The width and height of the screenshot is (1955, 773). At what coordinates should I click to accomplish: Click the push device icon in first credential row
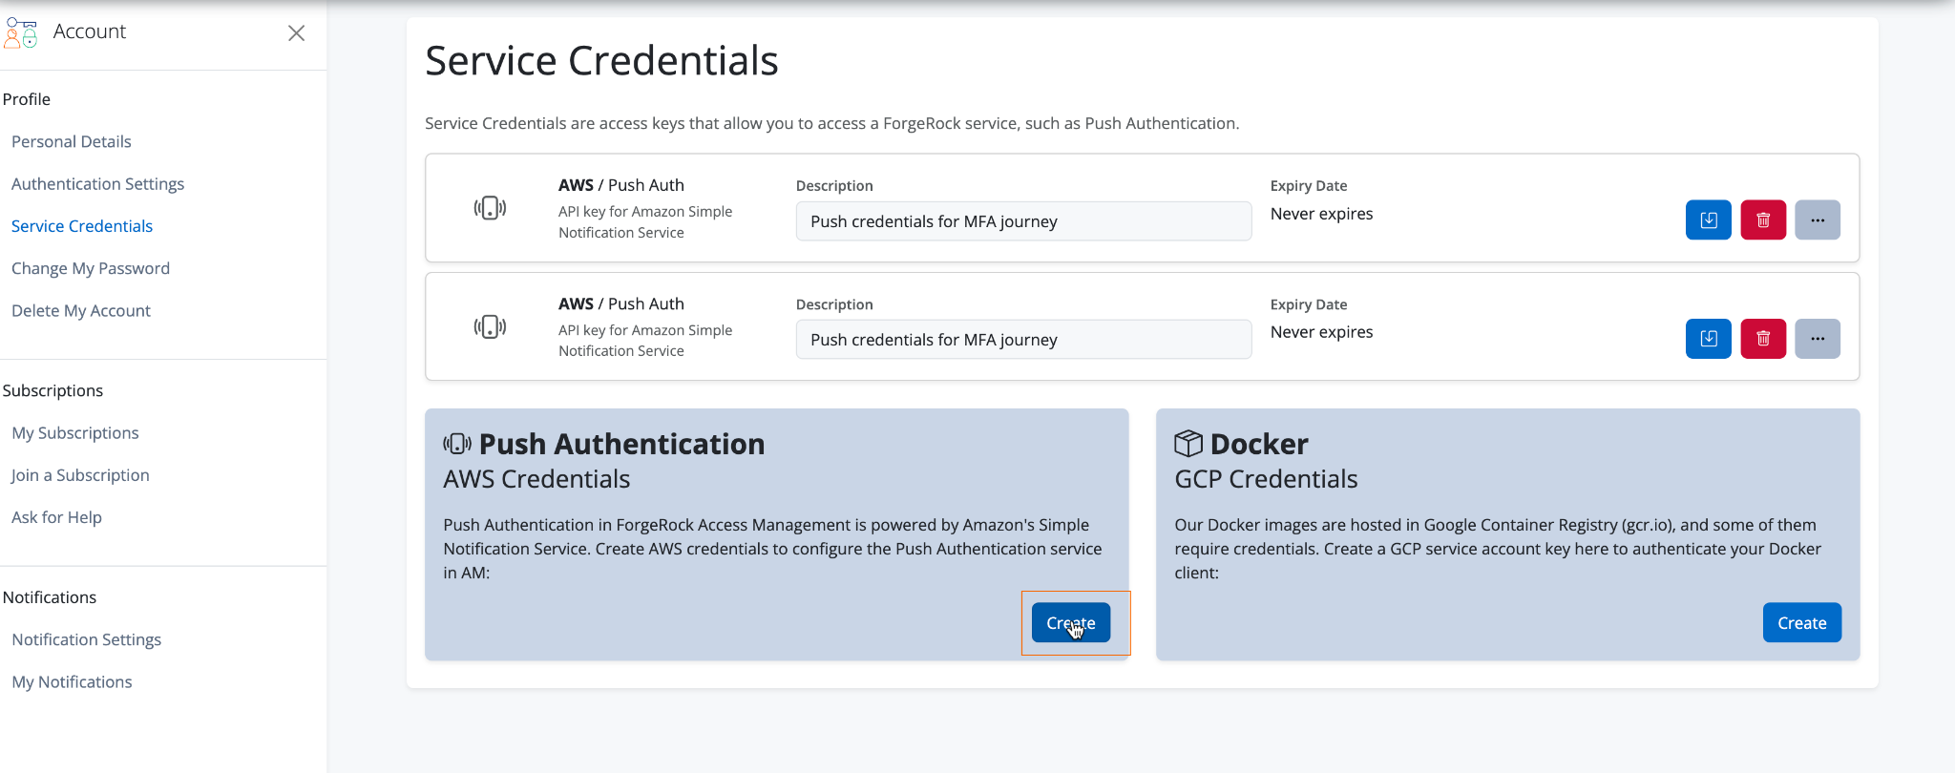(x=490, y=208)
